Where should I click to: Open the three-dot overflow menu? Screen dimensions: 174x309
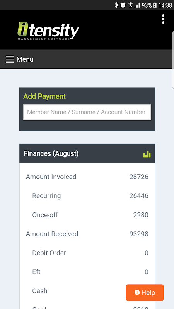click(x=163, y=19)
